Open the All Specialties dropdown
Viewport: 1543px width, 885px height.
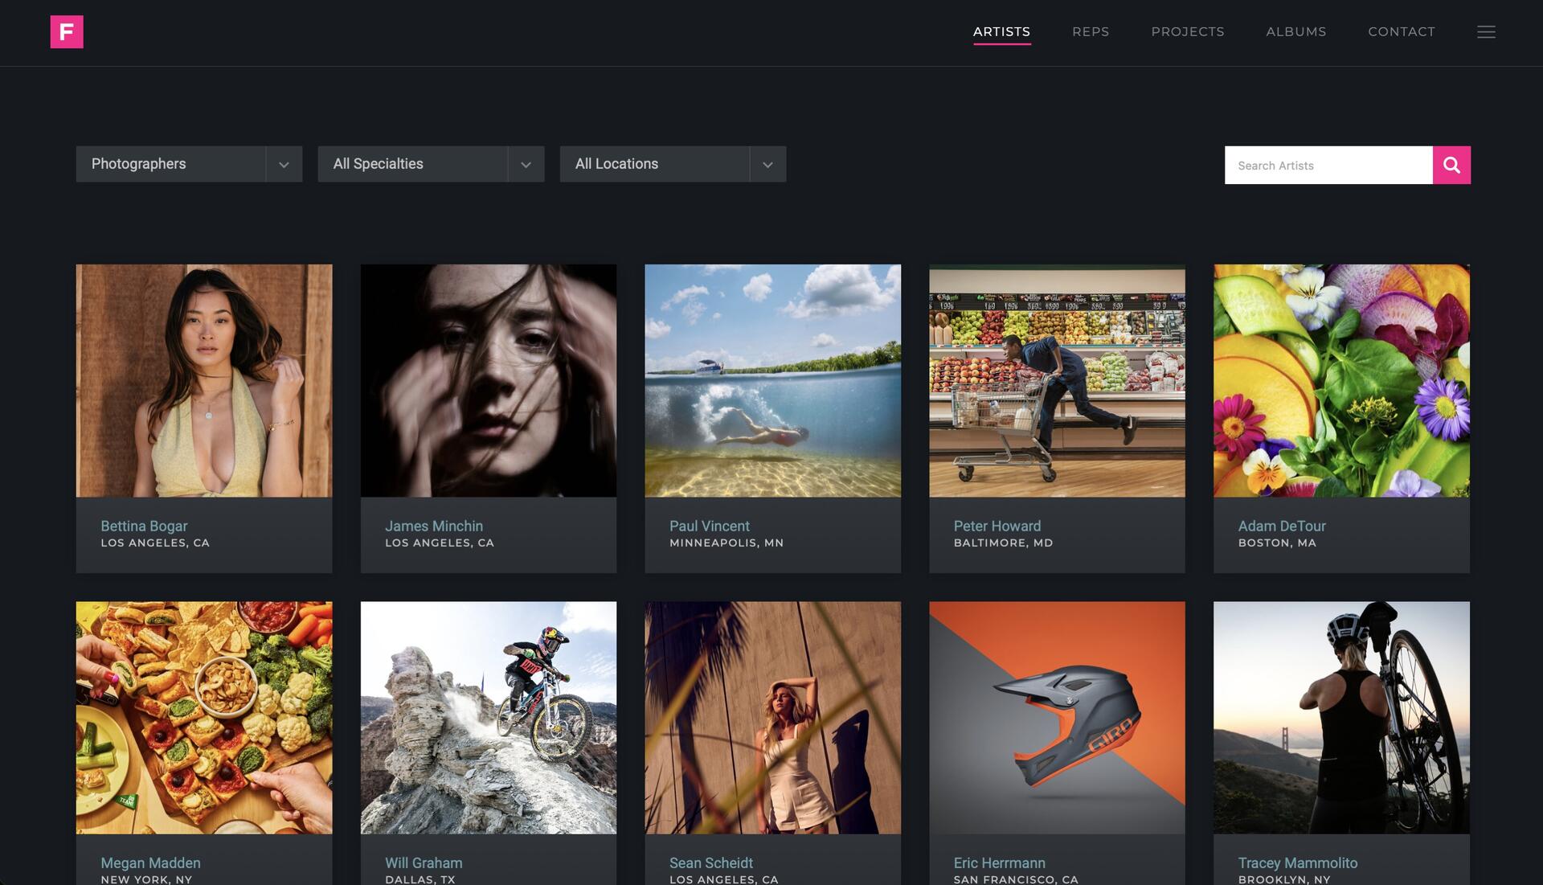(431, 164)
